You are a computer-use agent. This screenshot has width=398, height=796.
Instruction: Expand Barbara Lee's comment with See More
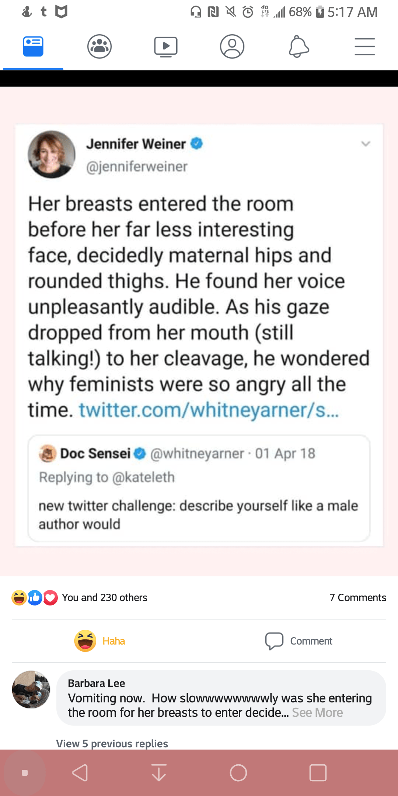(x=317, y=713)
